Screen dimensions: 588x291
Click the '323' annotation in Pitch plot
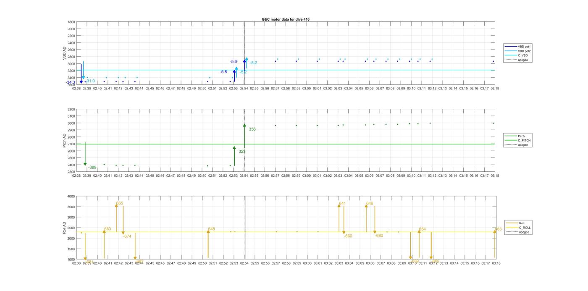pos(242,151)
